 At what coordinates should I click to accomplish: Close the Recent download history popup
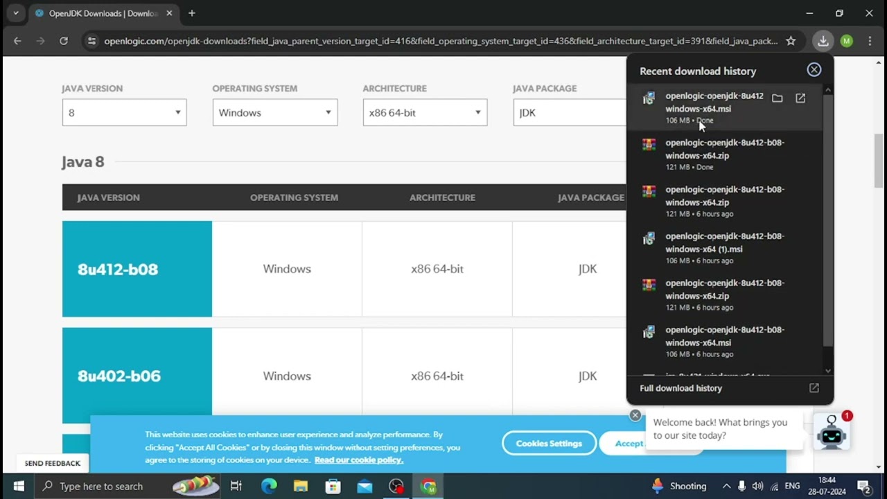[814, 70]
